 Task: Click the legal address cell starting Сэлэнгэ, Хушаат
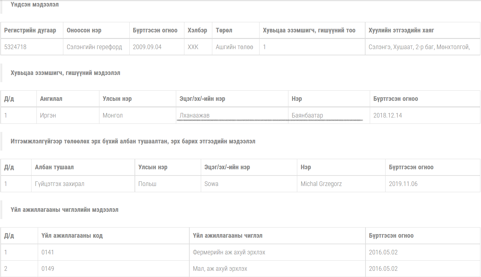[419, 47]
